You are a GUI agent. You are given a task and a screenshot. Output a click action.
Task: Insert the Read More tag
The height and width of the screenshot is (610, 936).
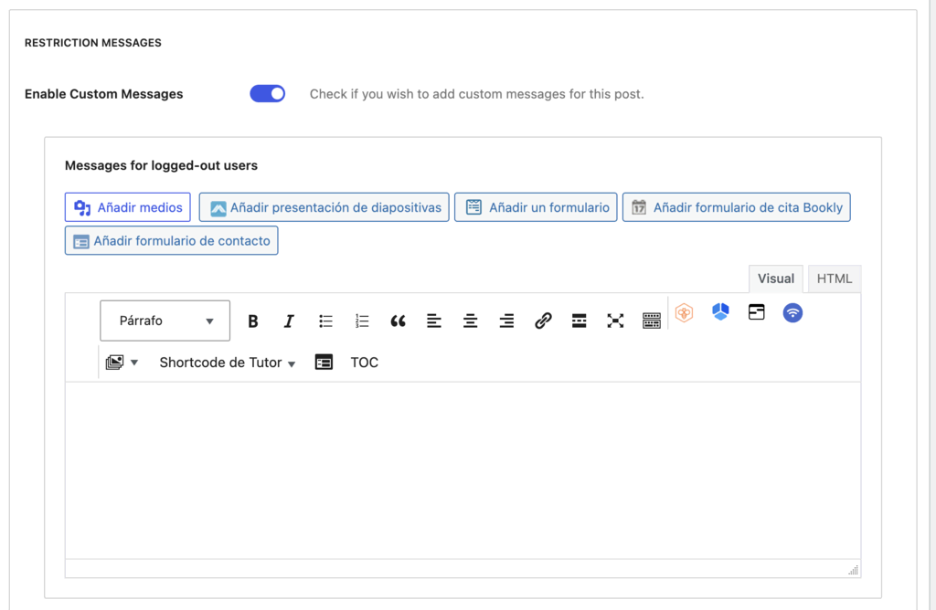tap(579, 321)
